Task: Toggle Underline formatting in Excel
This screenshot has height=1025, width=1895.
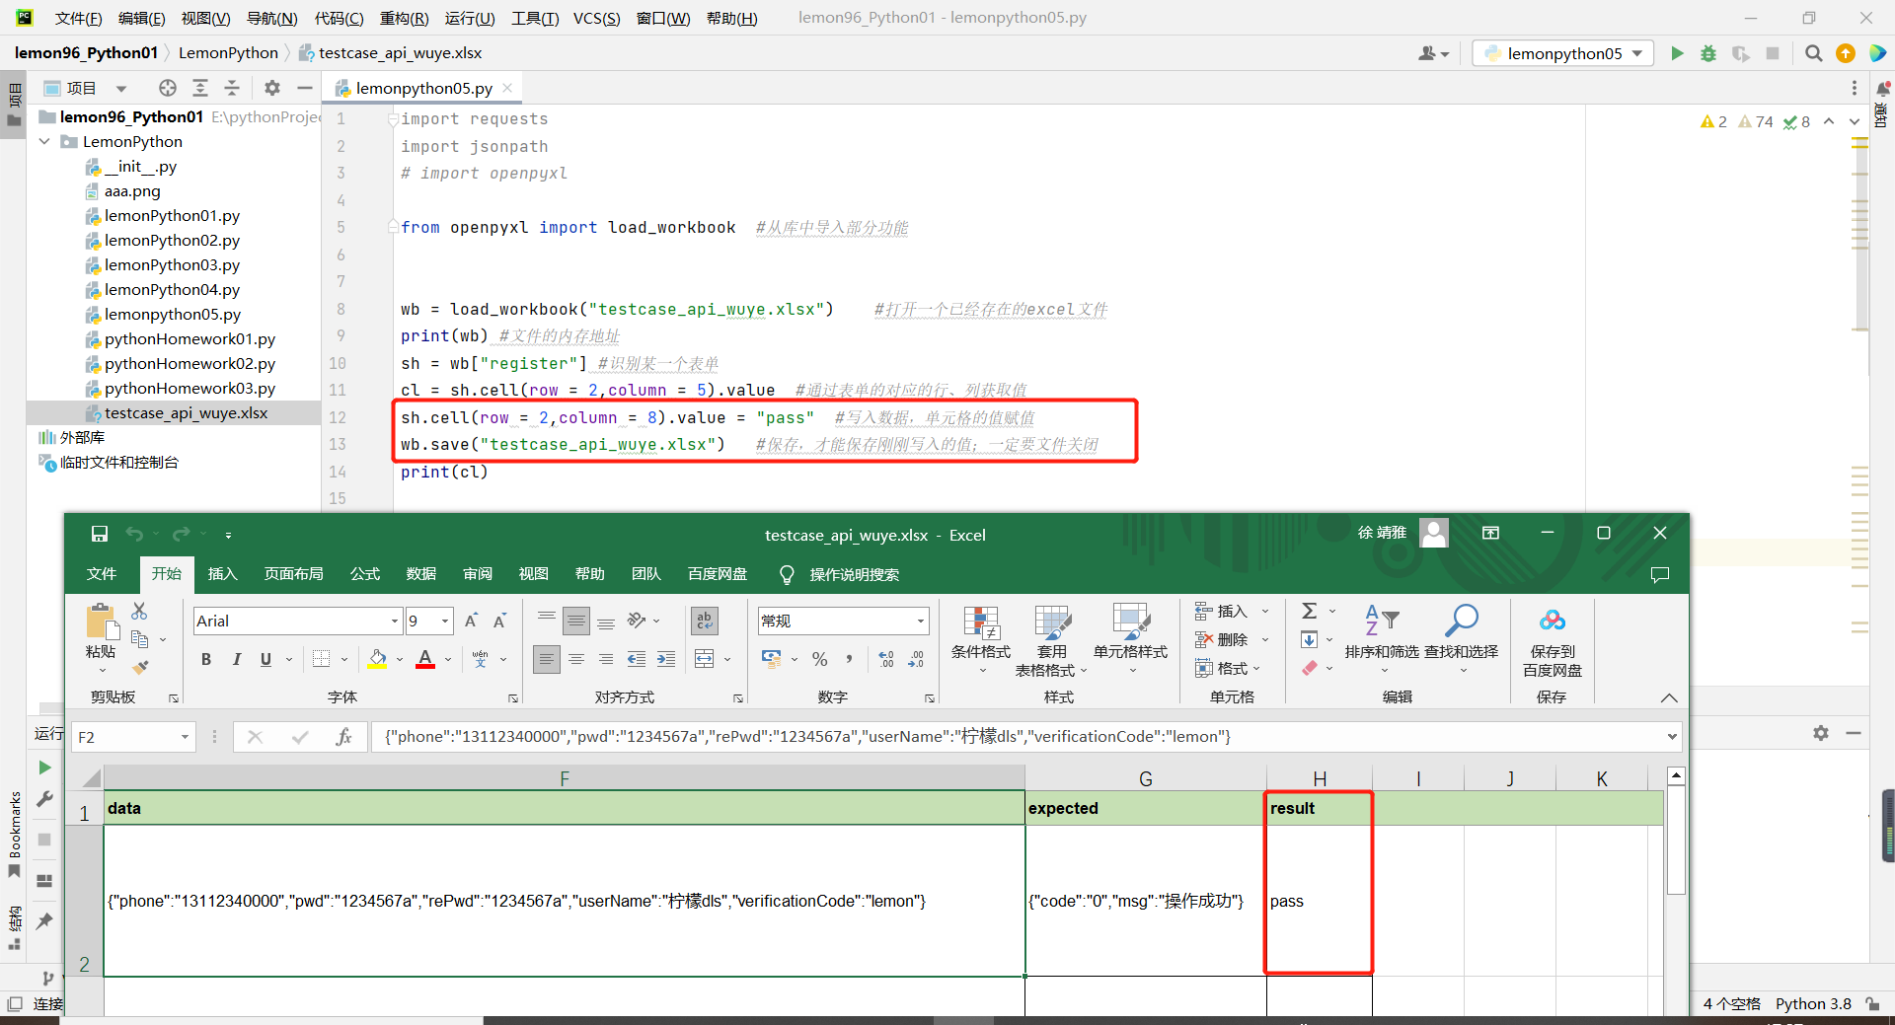Action: 265,659
